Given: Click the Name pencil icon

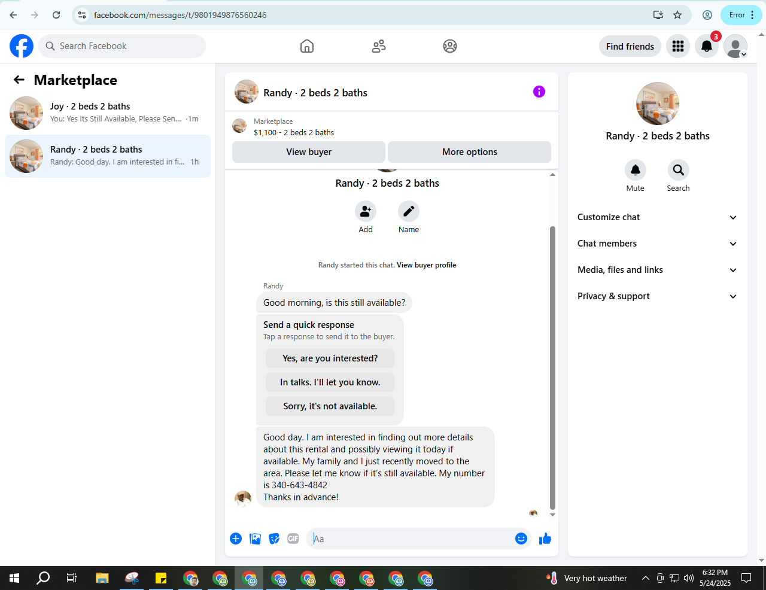Looking at the screenshot, I should (x=409, y=211).
